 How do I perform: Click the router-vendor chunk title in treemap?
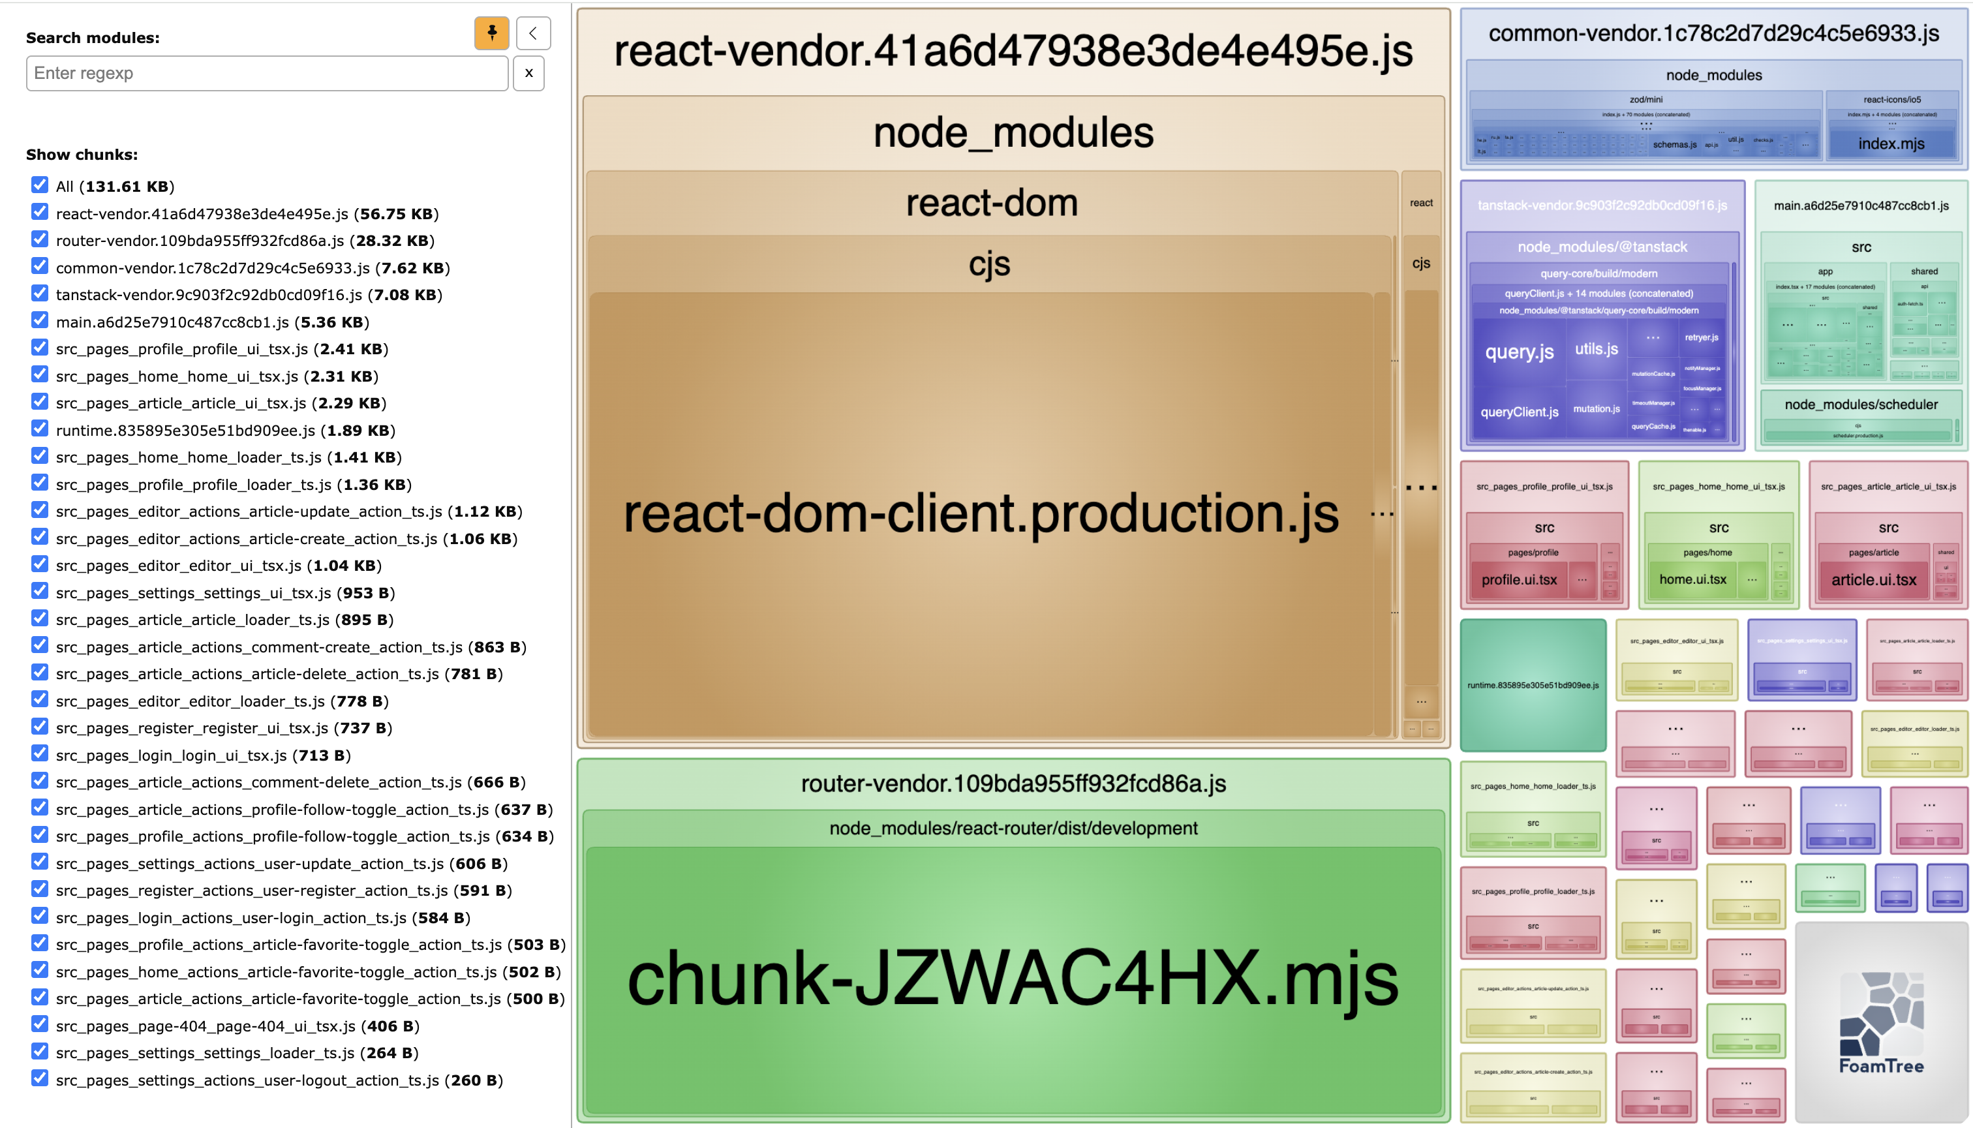pyautogui.click(x=1013, y=784)
